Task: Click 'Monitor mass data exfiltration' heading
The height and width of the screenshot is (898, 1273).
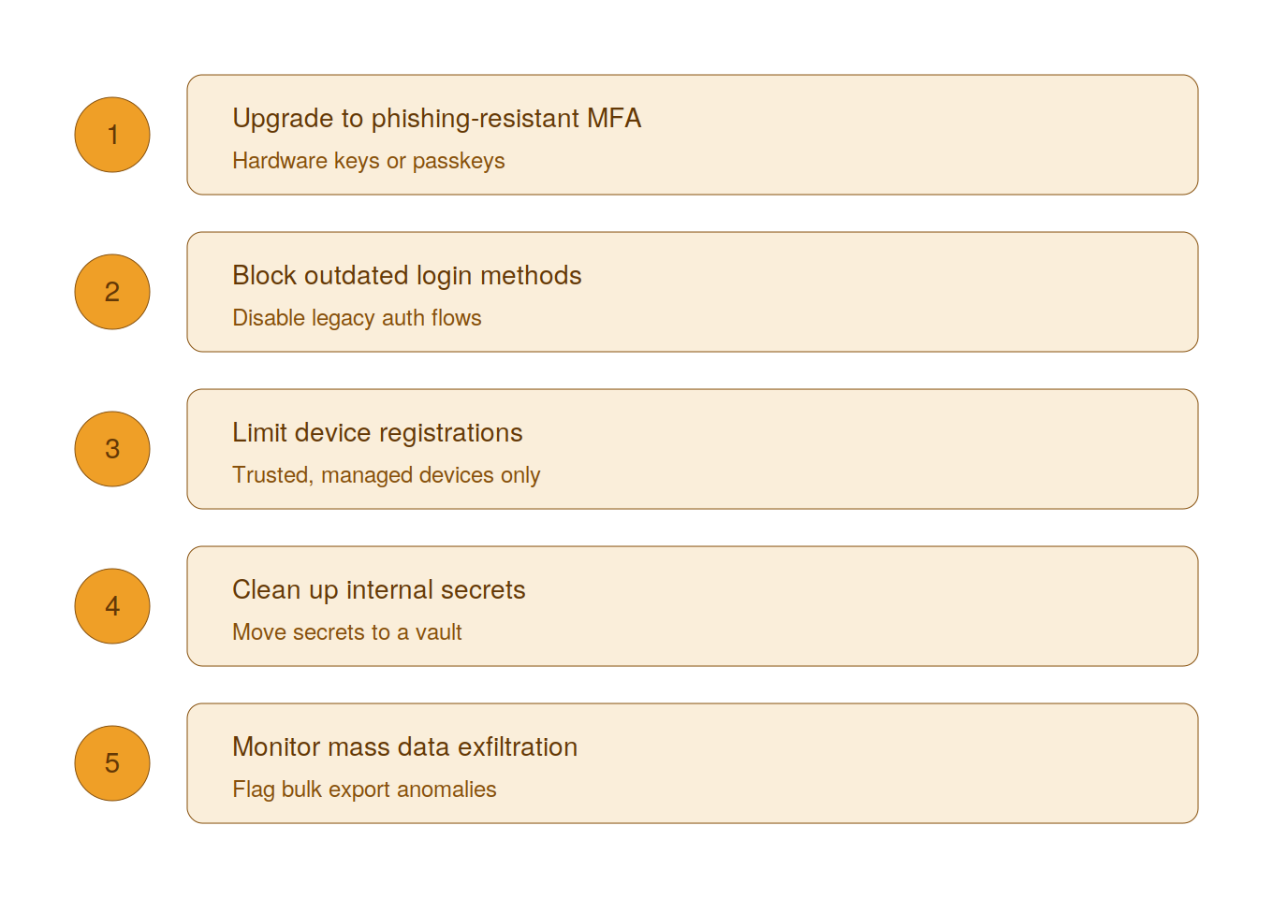Action: 404,747
